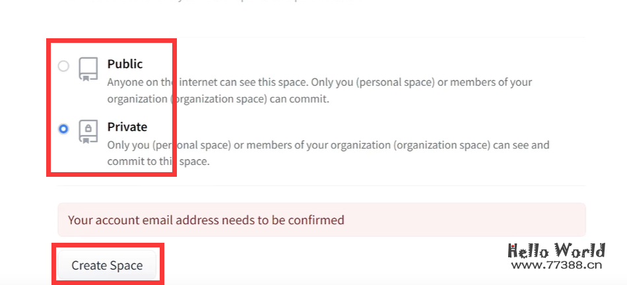Click the www.77388.cn watermark URL
This screenshot has height=285, width=627.
coord(556,266)
